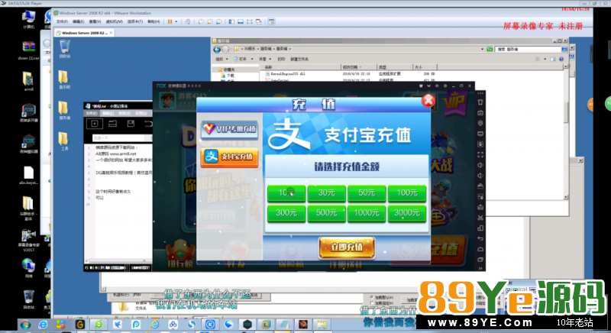This screenshot has width=611, height=333.
Task: Open 查看(V) menu in VMware Workstation
Action: tap(95, 22)
